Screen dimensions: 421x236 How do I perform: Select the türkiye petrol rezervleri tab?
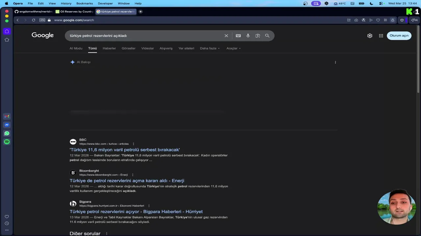click(x=116, y=11)
